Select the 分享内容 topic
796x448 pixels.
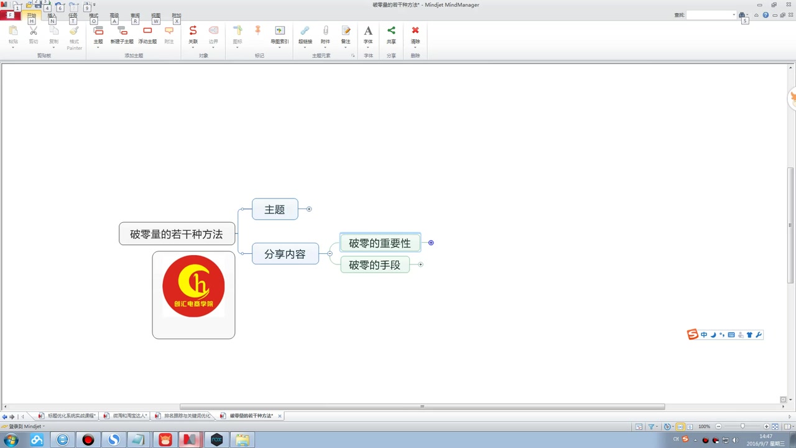tap(285, 254)
